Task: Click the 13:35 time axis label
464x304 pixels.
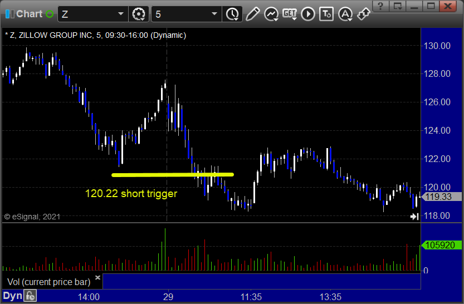Action: [x=330, y=297]
